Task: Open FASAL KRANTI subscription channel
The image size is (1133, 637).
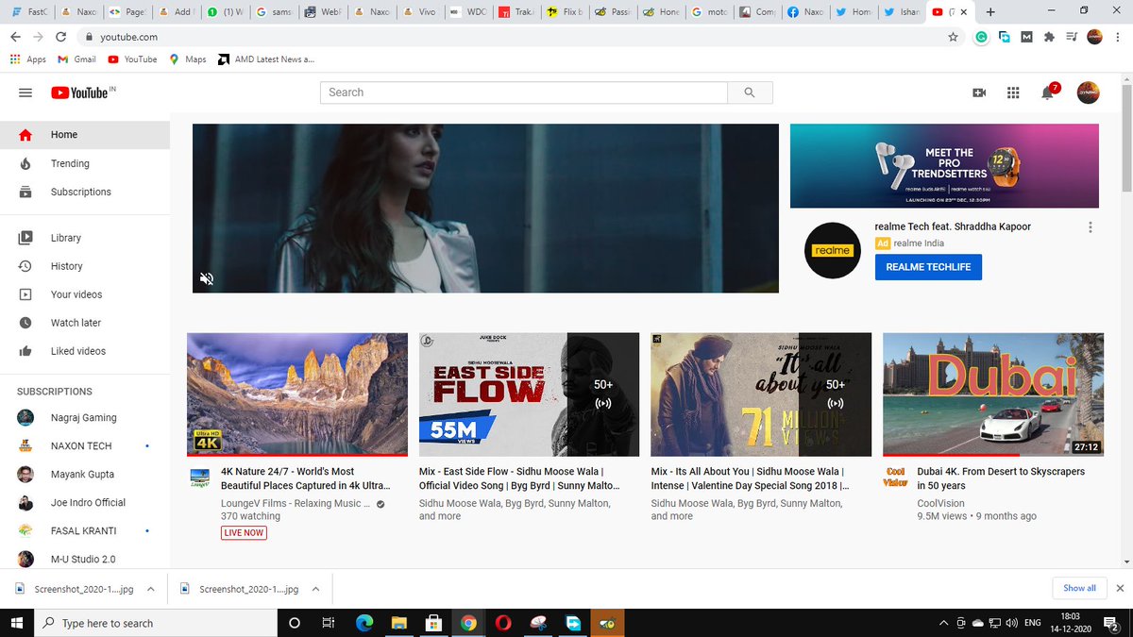Action: (x=85, y=530)
